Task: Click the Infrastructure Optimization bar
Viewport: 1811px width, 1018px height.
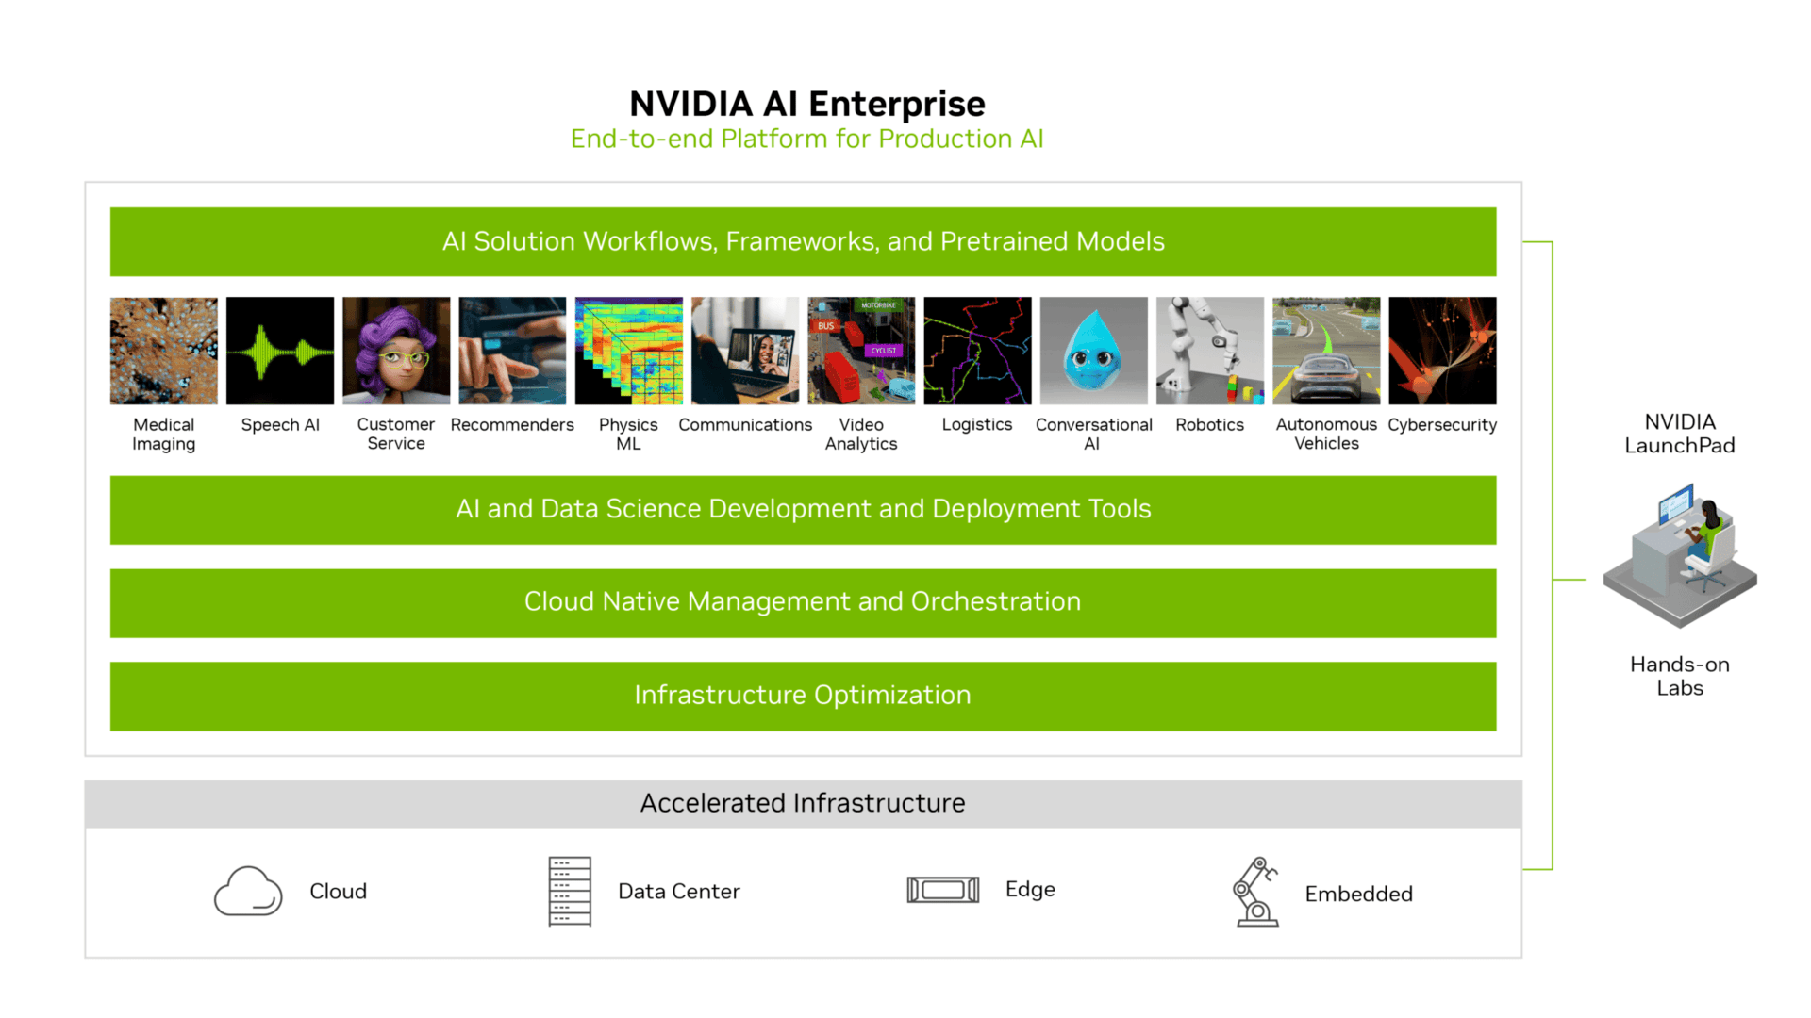Action: pyautogui.click(x=803, y=694)
